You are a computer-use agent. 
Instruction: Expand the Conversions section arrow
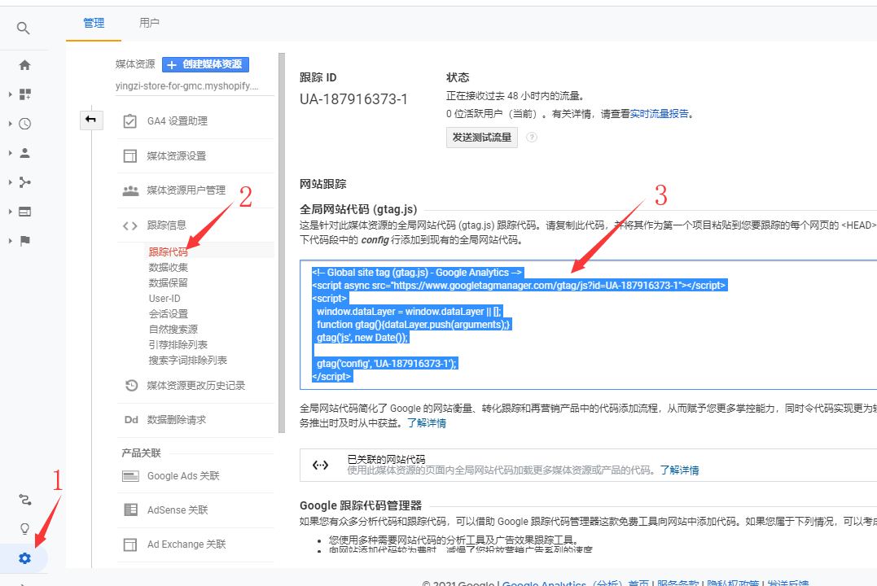10,241
